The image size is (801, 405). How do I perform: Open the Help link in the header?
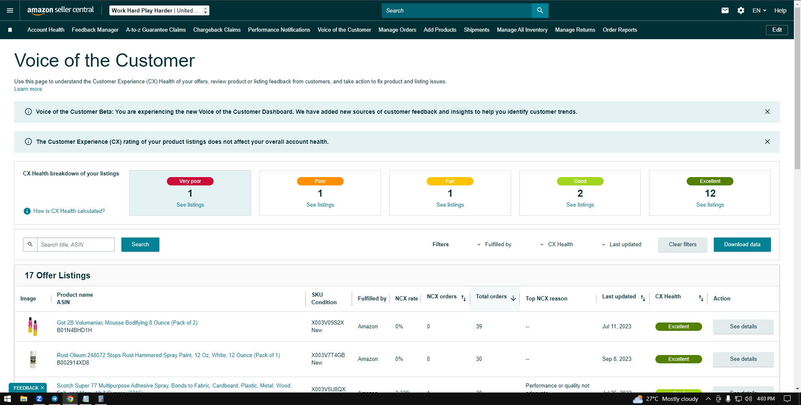point(780,10)
